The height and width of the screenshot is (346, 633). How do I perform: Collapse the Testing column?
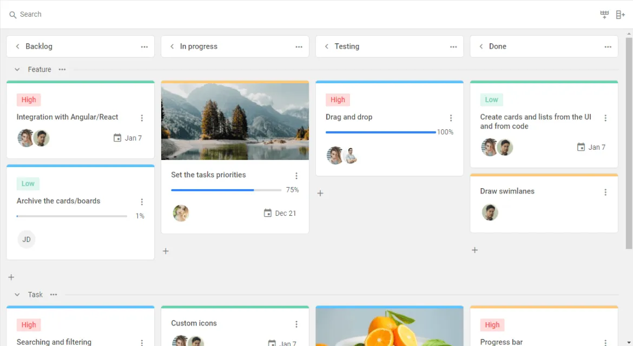327,46
